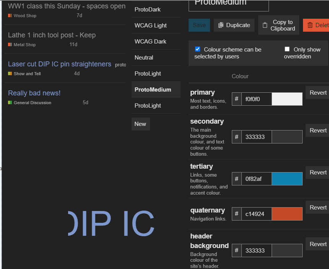The height and width of the screenshot is (269, 329).
Task: Click the Metal Shop category label
Action: click(24, 45)
